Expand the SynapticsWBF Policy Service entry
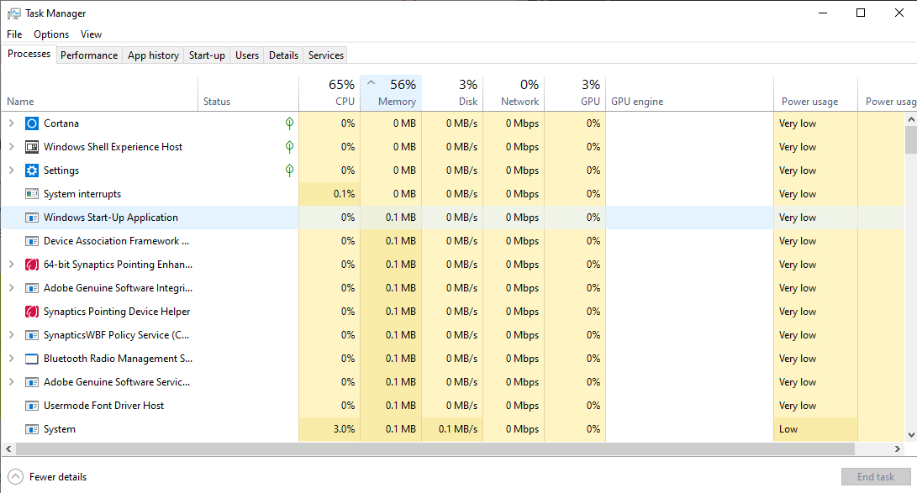 [11, 335]
